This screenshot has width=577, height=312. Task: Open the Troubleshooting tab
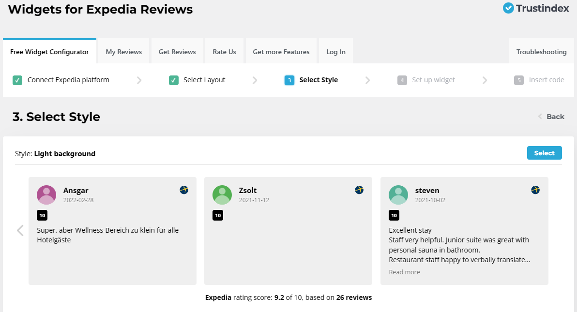(x=541, y=52)
